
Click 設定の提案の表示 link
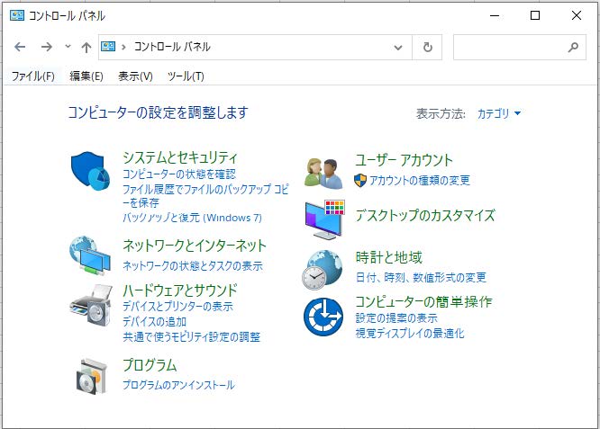(396, 317)
